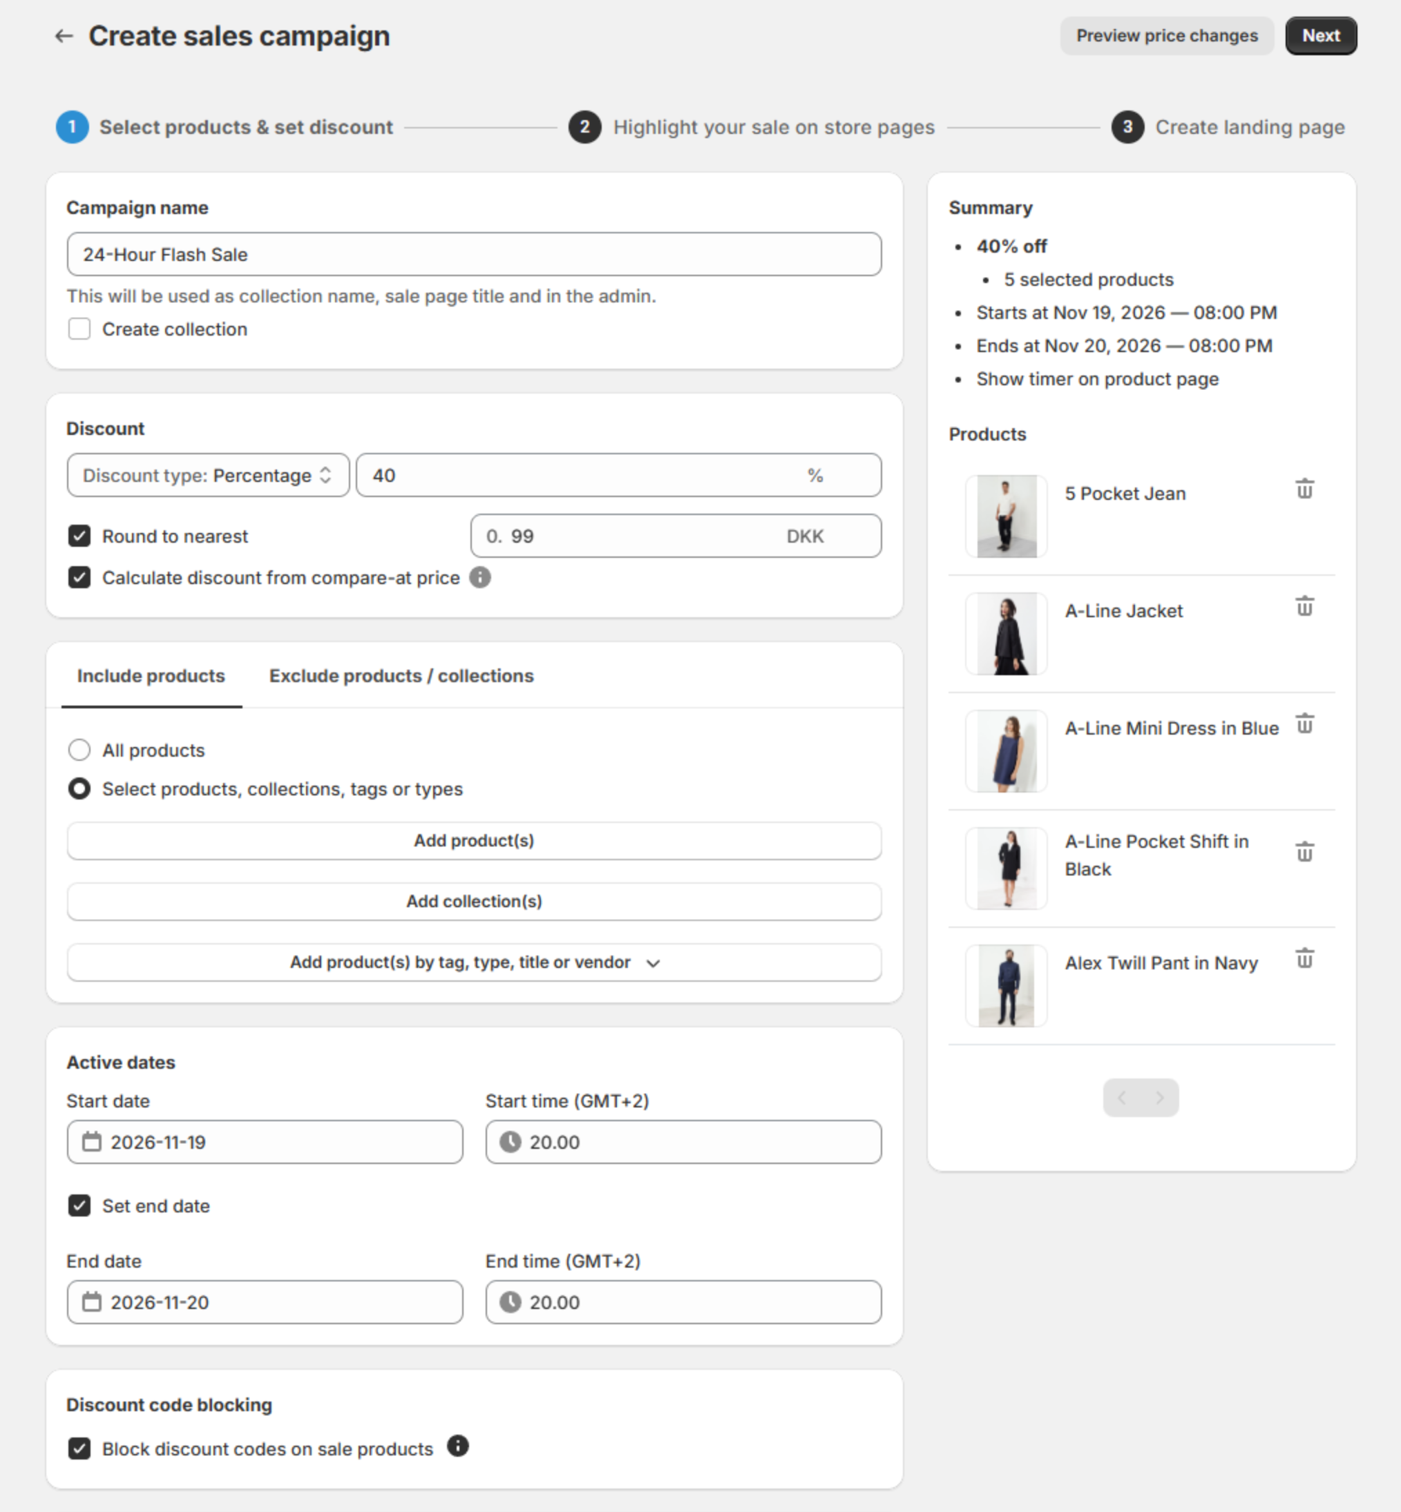
Task: Enable the Create collection checkbox
Action: (x=79, y=329)
